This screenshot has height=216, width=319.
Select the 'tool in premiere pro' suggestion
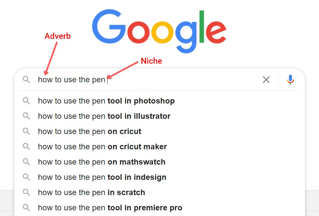point(110,208)
